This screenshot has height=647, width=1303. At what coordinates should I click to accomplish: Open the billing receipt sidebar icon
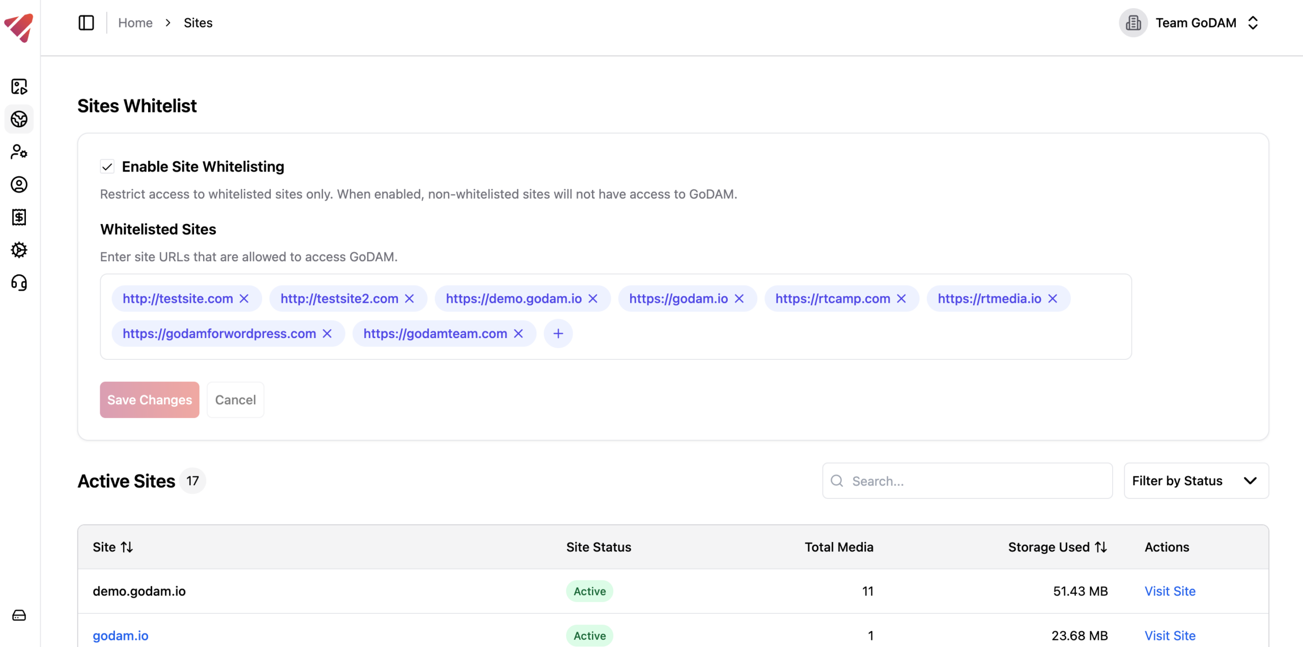click(19, 217)
